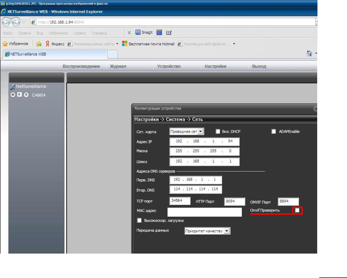347x278 pixels.
Task: Open the browser Home icon
Action: (x=309, y=53)
